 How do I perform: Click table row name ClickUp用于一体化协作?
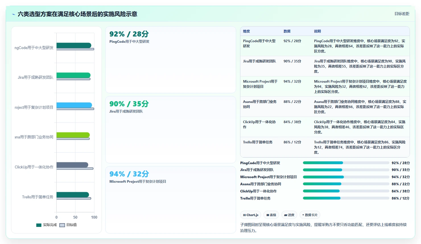coord(259,125)
